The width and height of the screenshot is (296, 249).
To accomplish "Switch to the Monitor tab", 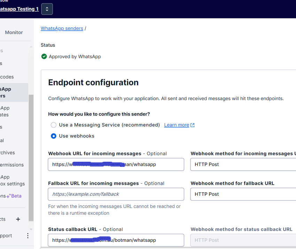I will tap(14, 32).
